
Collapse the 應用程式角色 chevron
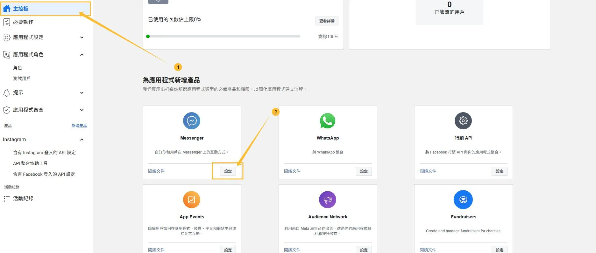tap(82, 55)
